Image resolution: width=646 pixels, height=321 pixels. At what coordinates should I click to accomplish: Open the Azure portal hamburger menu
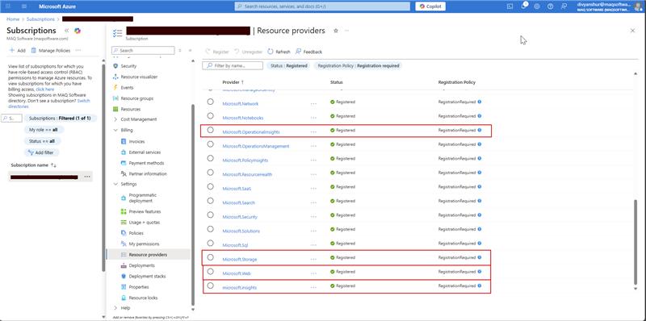24,6
